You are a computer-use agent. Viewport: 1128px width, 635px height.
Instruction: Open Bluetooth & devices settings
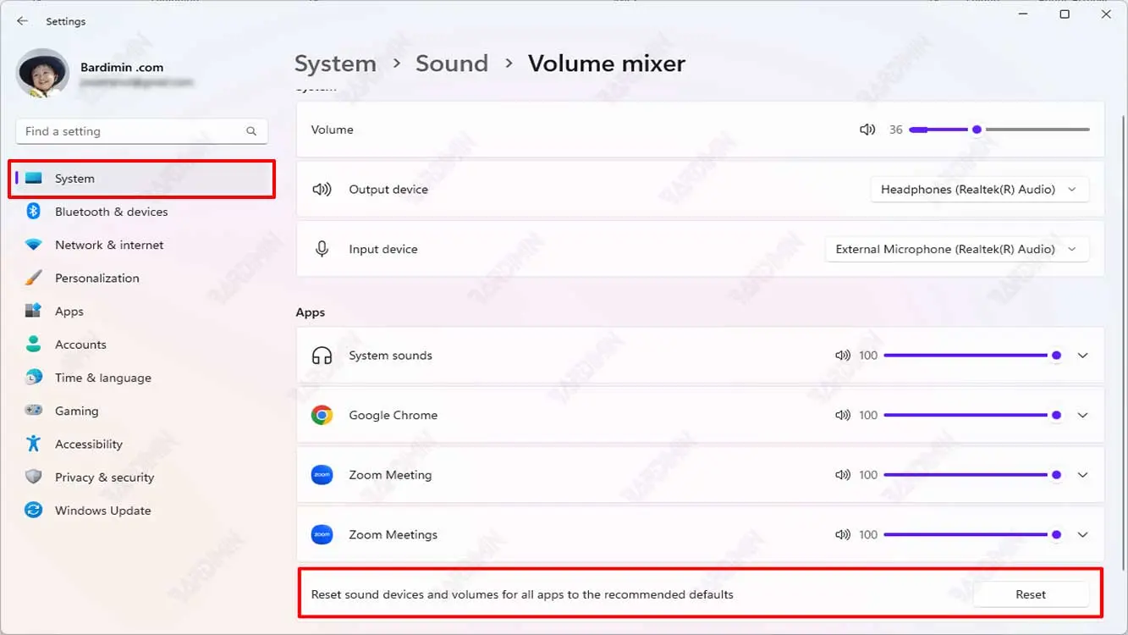click(111, 212)
